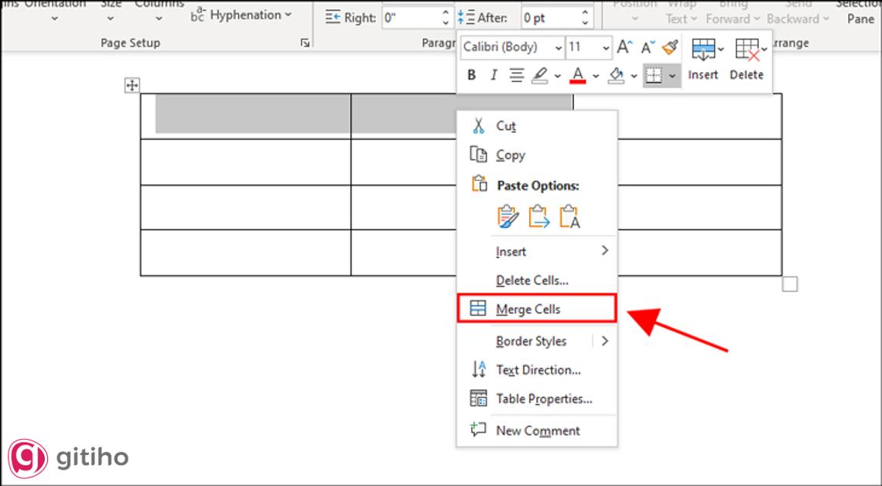Click the scissors Cut icon
The height and width of the screenshot is (486, 882).
point(478,126)
